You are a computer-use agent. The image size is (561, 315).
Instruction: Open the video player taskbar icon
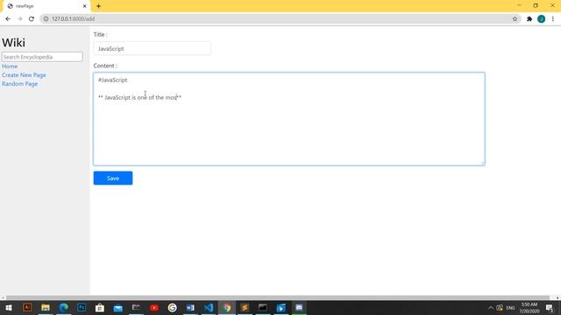281,307
